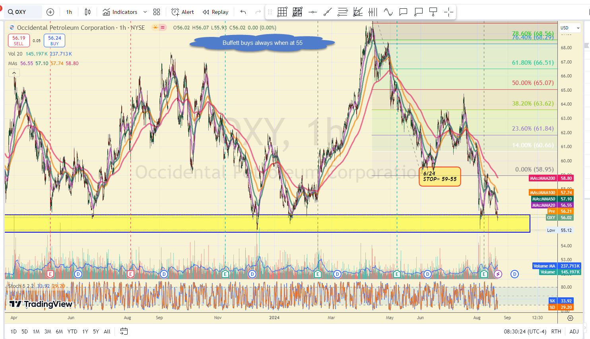Select the vertical cyclic lines tool
The image size is (590, 339).
pos(373,12)
